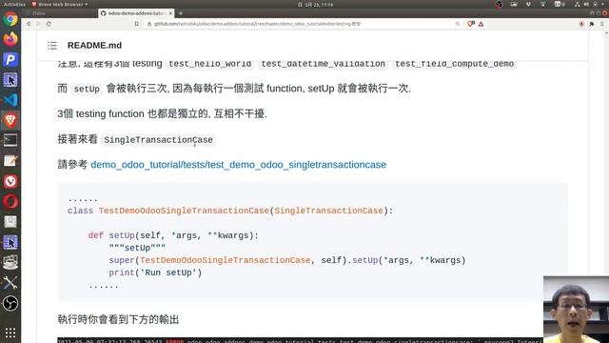Image resolution: width=609 pixels, height=343 pixels.
Task: Open Brave Rewards triangle icon
Action: (481, 24)
